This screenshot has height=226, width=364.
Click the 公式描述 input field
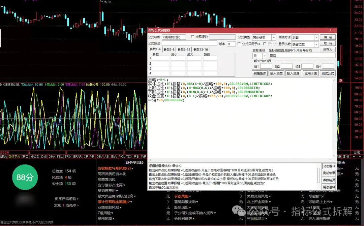click(189, 43)
